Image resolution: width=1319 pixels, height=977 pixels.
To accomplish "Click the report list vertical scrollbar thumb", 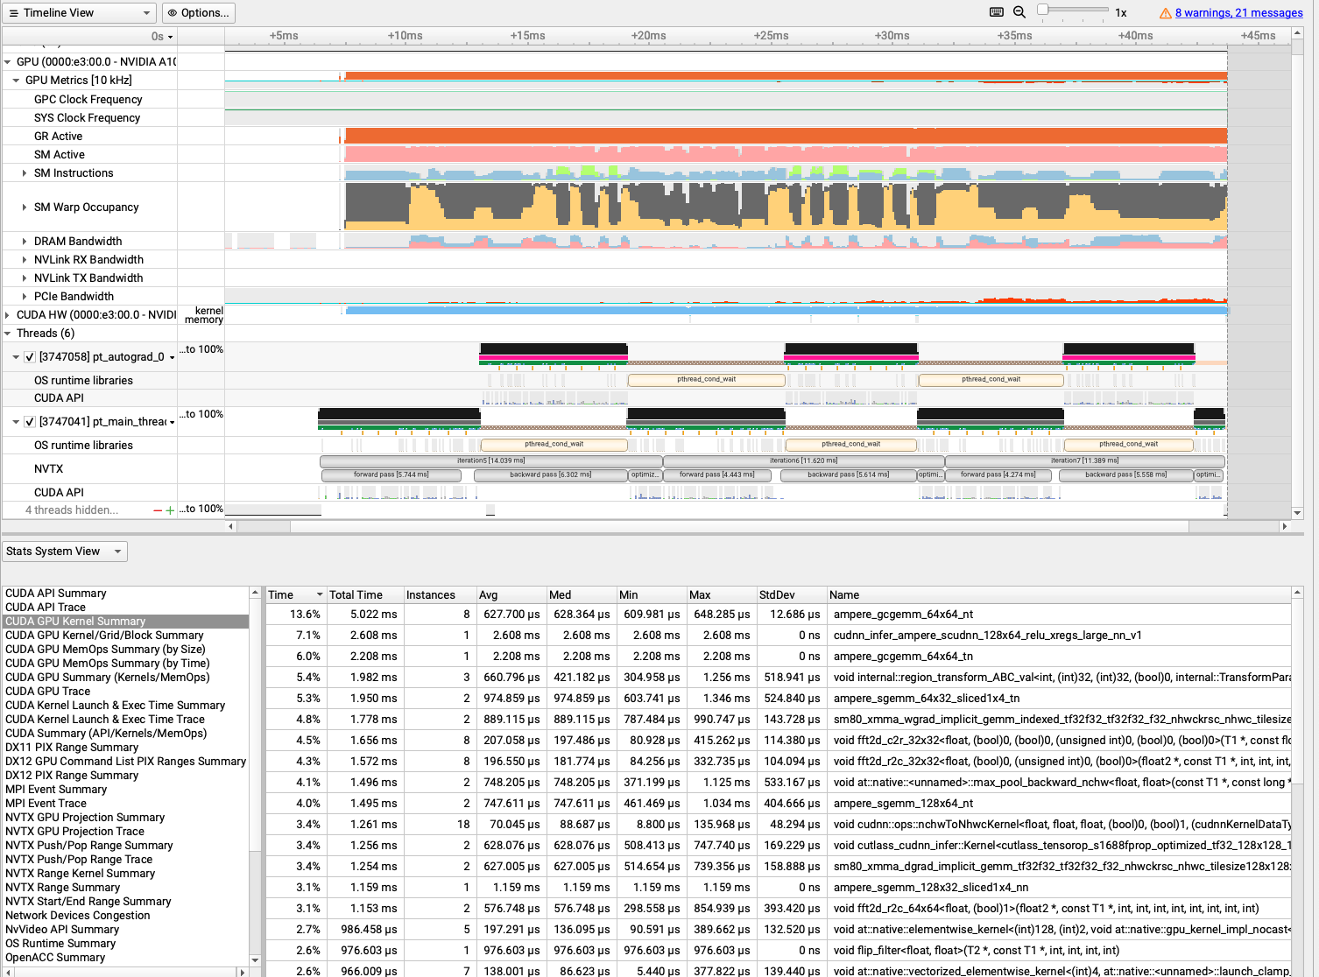I will tap(255, 723).
